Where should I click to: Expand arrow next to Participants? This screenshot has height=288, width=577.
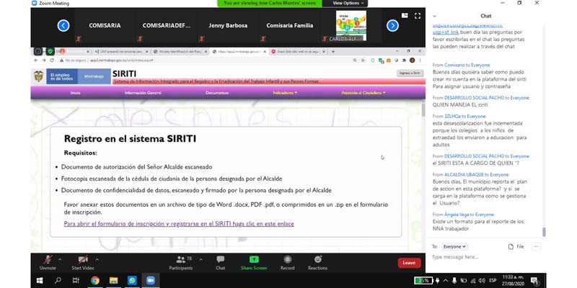201,259
